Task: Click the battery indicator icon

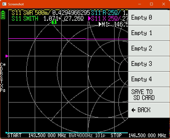Action: click(3, 15)
